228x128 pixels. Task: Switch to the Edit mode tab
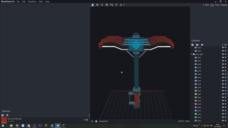(x=212, y=5)
